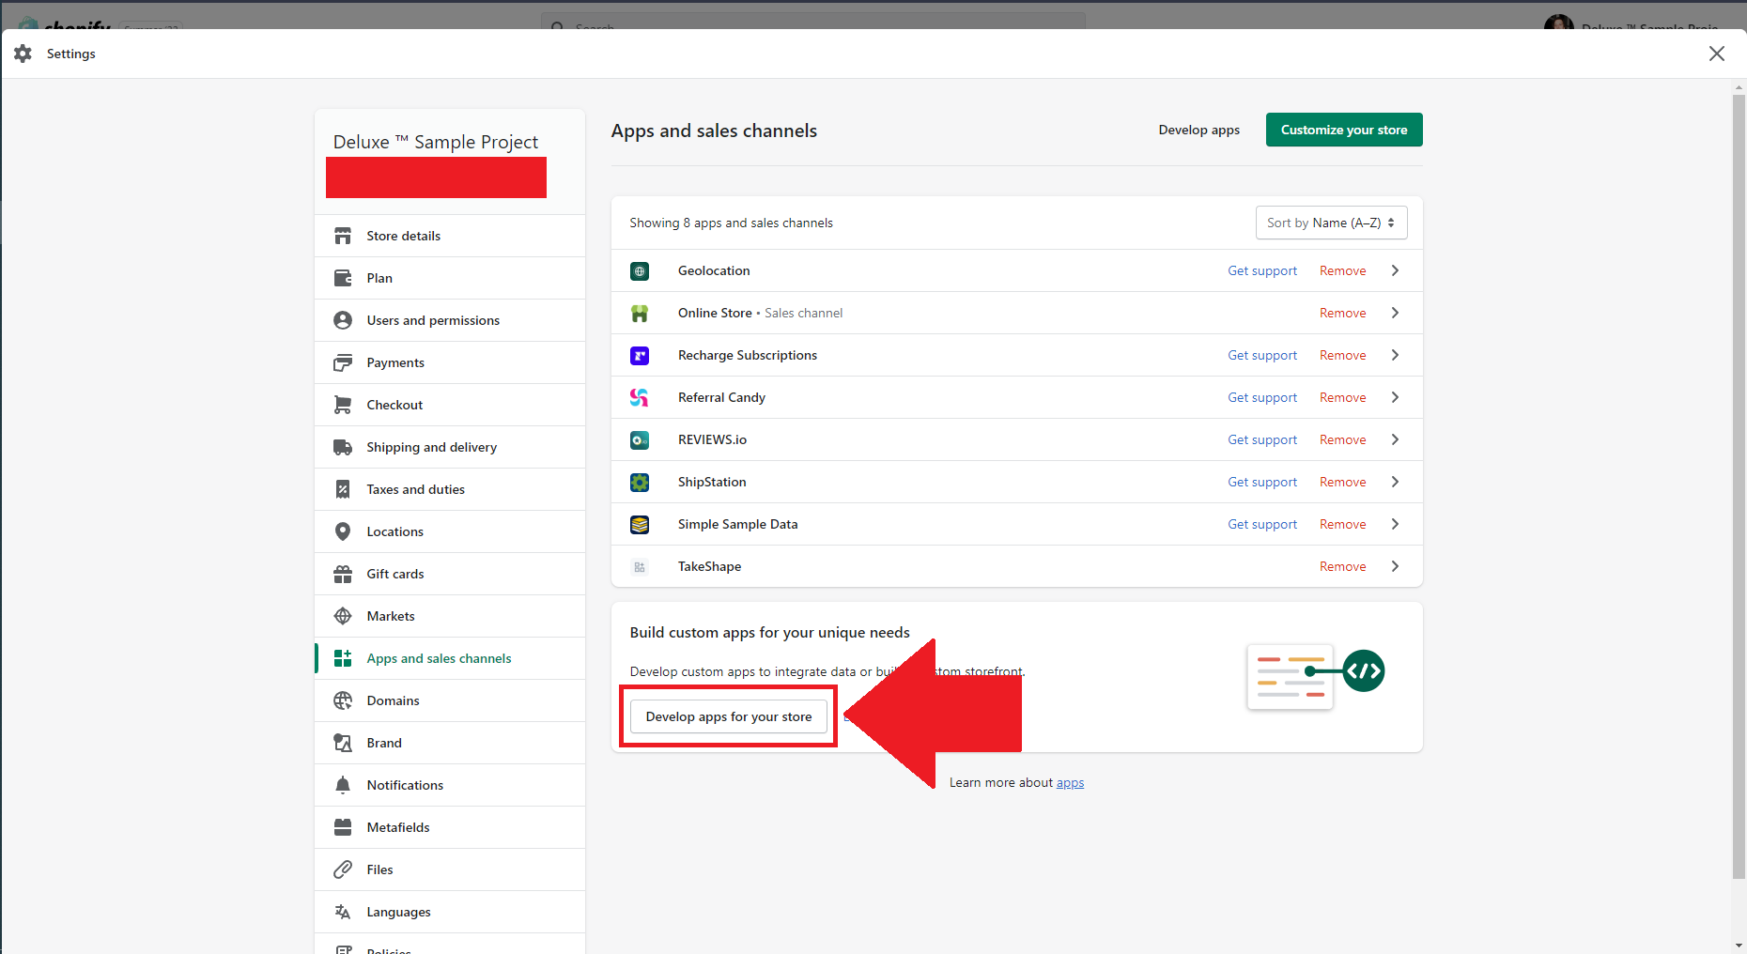Click the Simple Sample Data app name

737,524
